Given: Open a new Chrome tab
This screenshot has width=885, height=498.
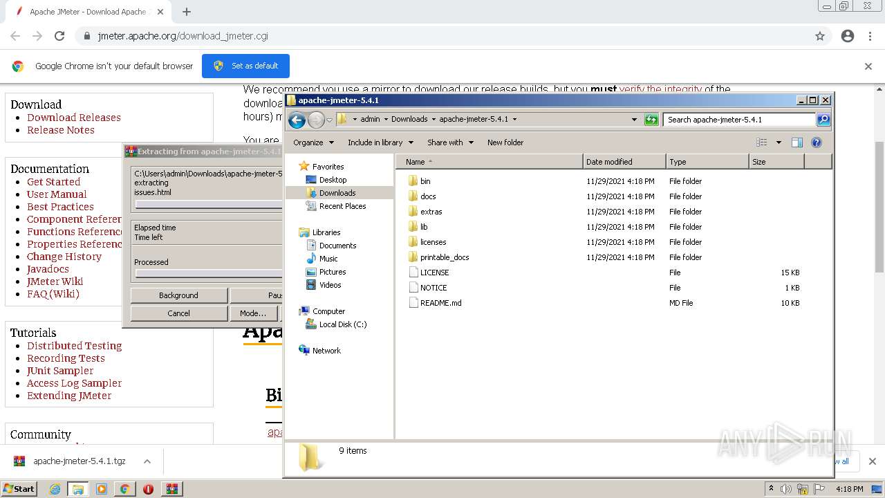Looking at the screenshot, I should [187, 12].
